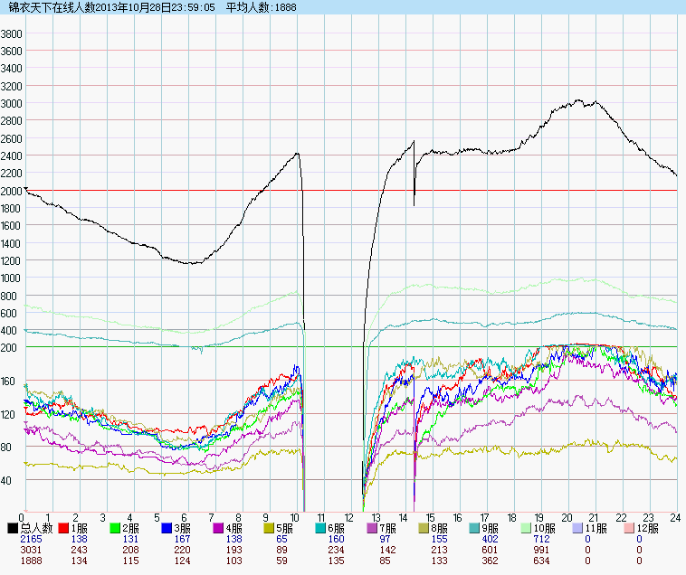Click the red 1服 legend swatch
This screenshot has width=686, height=575.
tap(64, 528)
